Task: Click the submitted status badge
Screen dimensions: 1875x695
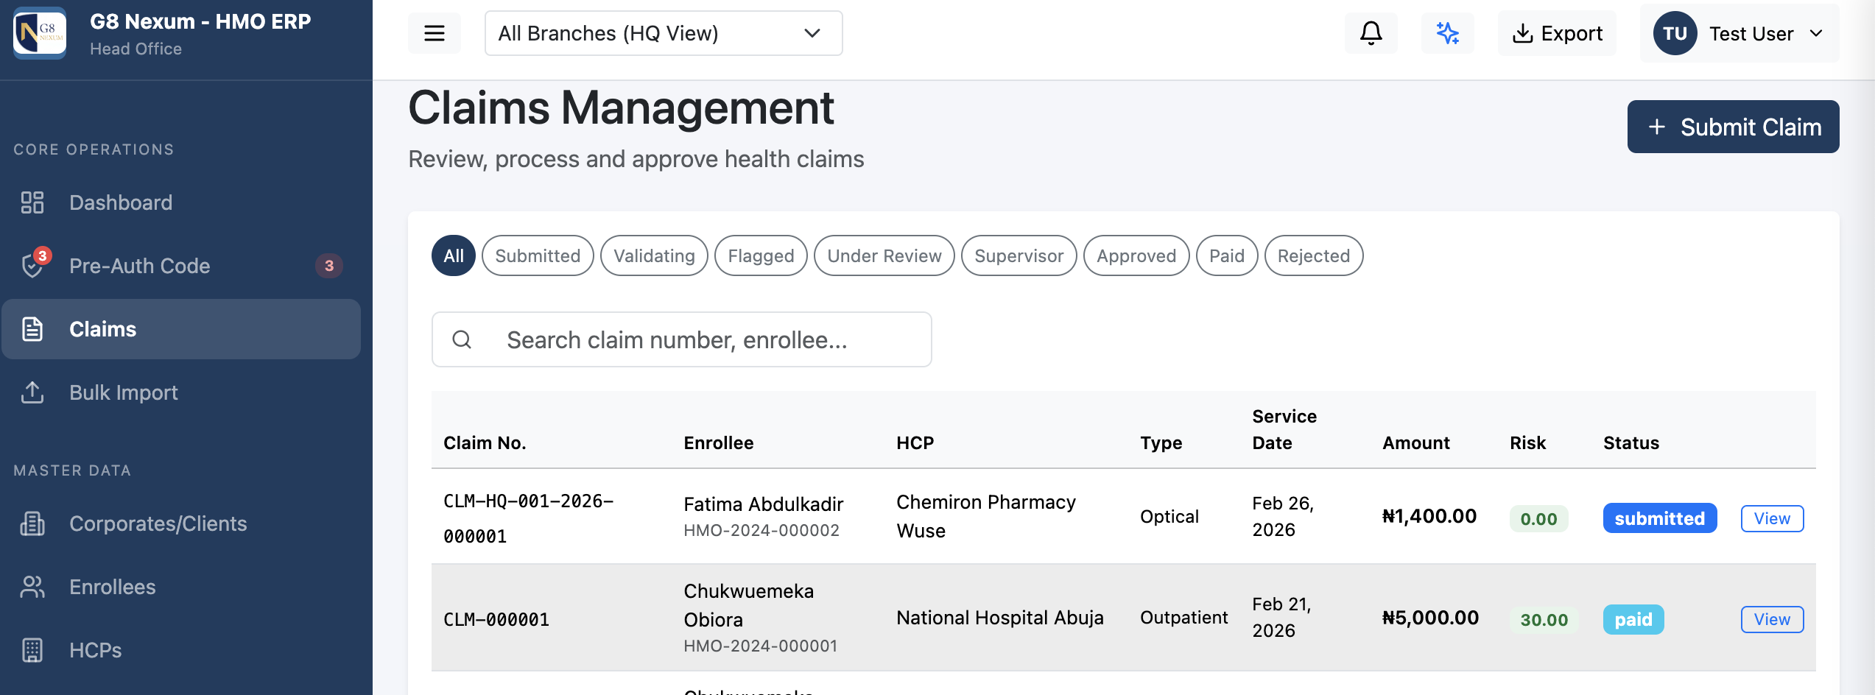Action: [1659, 518]
